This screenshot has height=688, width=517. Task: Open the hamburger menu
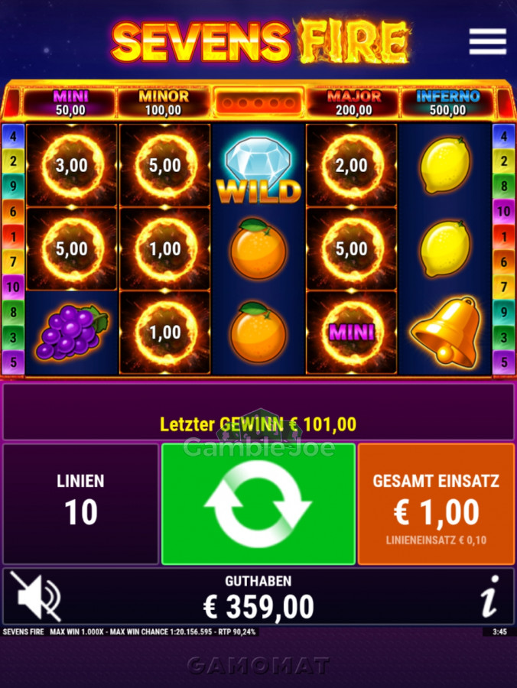[488, 42]
